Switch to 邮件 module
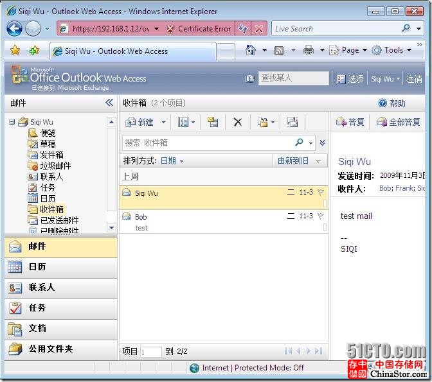The width and height of the screenshot is (432, 382). 61,247
